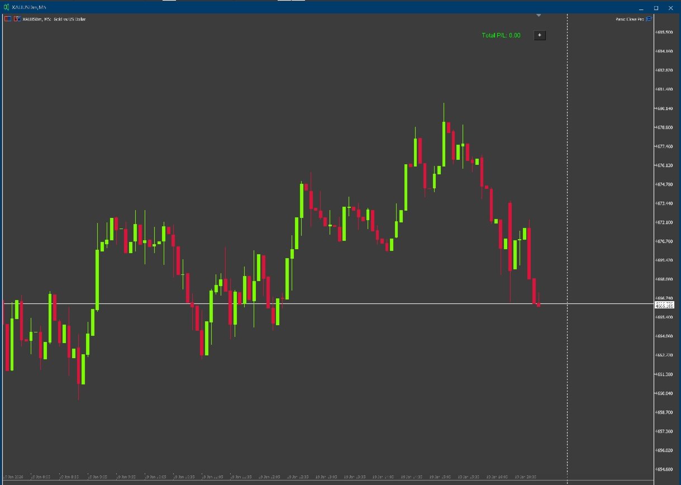681x485 pixels.
Task: Open the One Click Trading panel icon
Action: click(8, 19)
